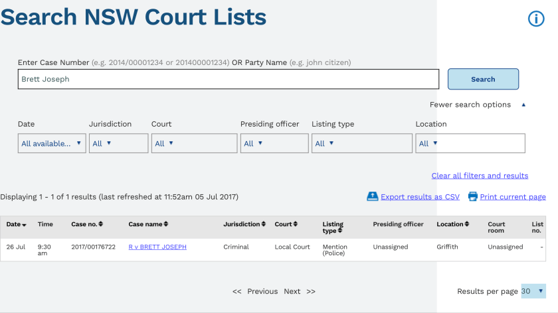
Task: Sort results by Listing type column
Action: [340, 231]
